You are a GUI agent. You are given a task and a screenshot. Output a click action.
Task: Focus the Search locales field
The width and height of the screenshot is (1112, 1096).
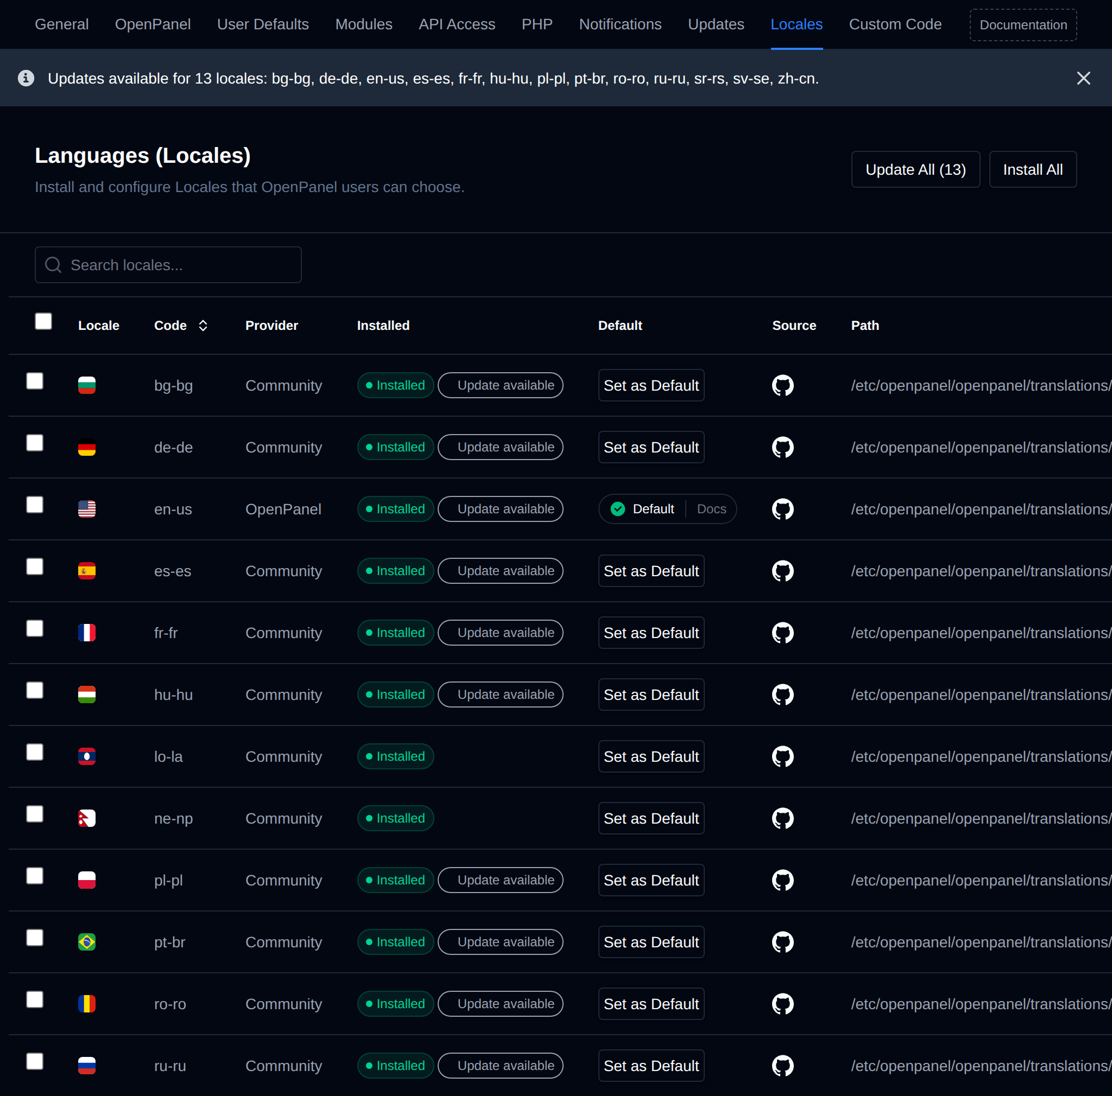pyautogui.click(x=168, y=265)
